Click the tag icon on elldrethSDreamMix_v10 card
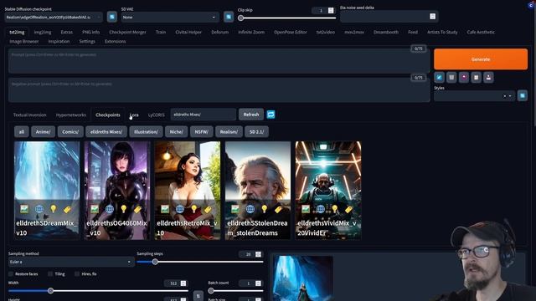This screenshot has height=301, width=536. click(67, 209)
